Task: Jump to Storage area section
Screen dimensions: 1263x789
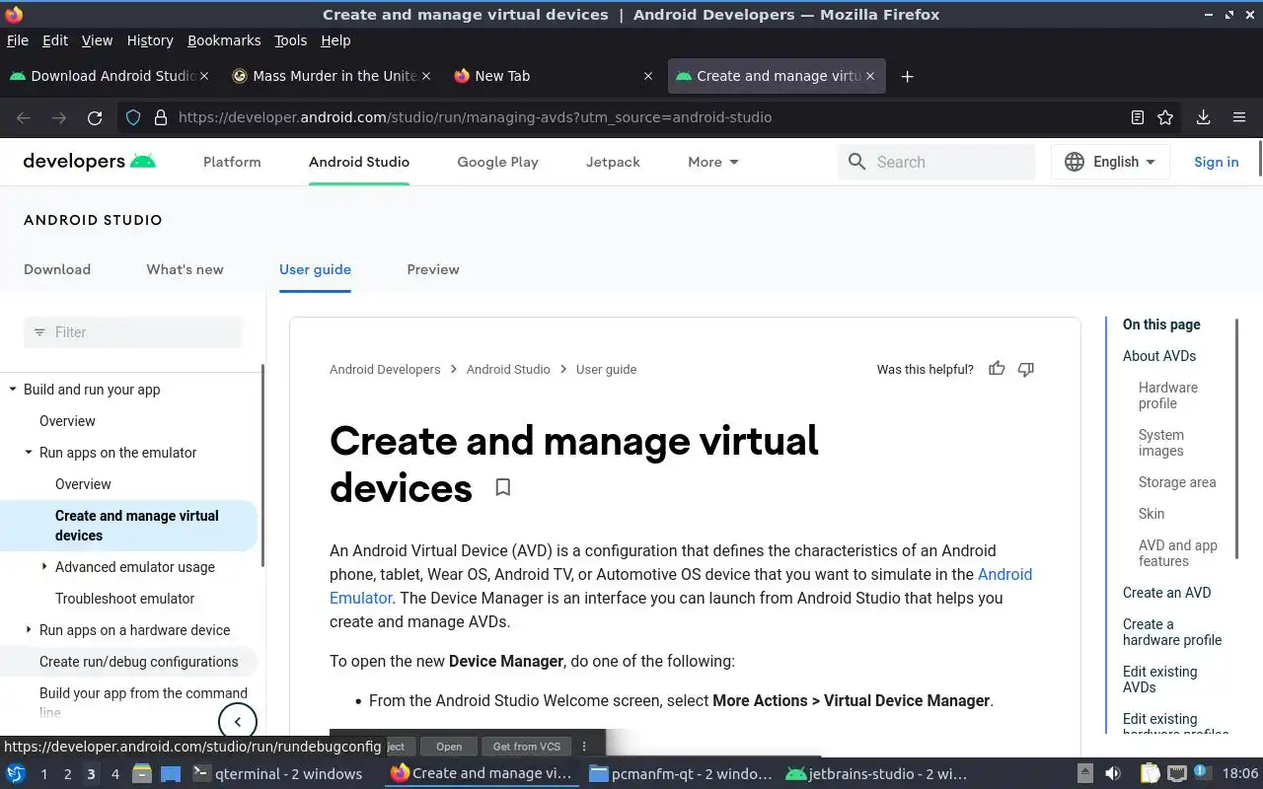Action: (1177, 482)
